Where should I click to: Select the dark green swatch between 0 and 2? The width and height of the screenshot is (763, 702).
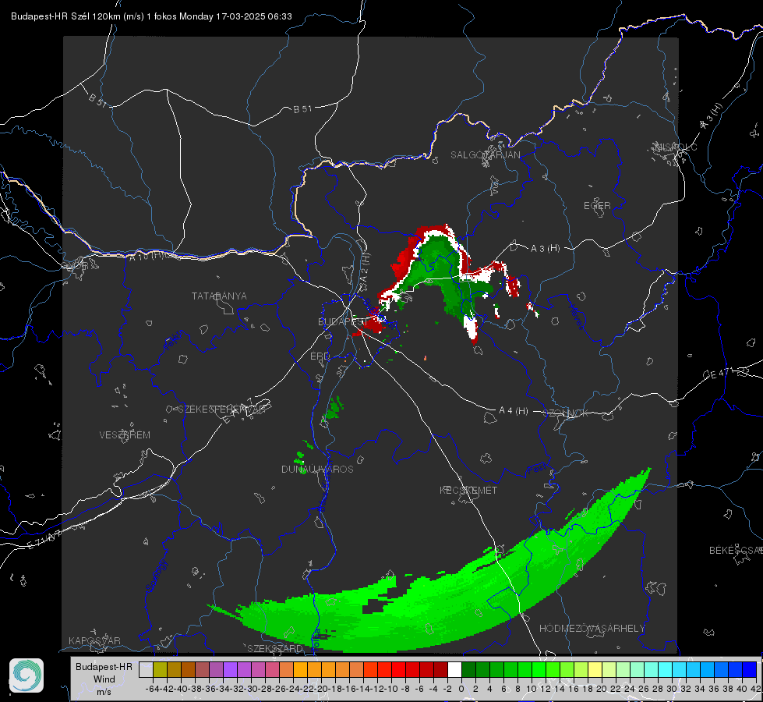click(468, 669)
